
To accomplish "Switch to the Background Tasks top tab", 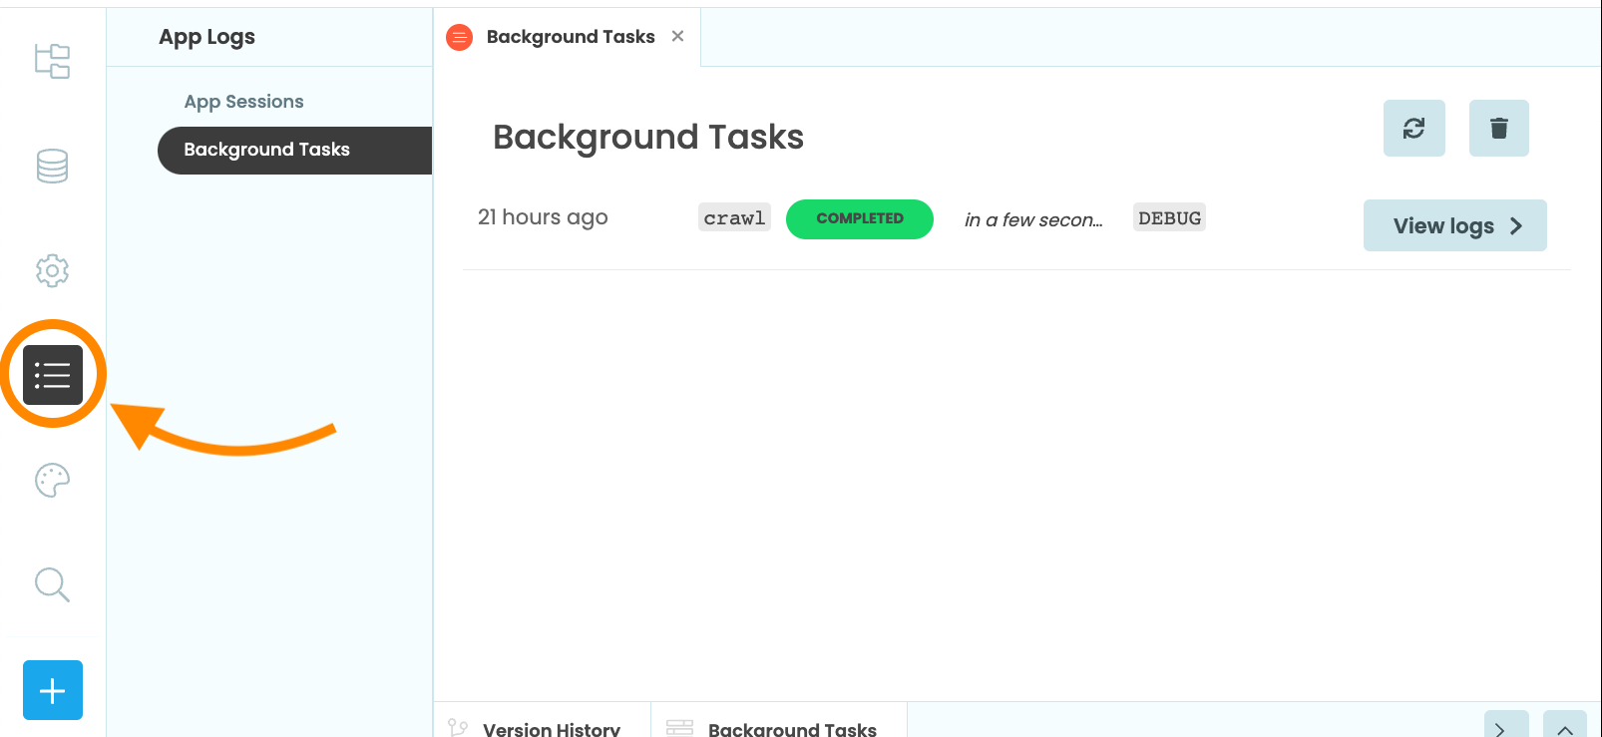I will (570, 37).
